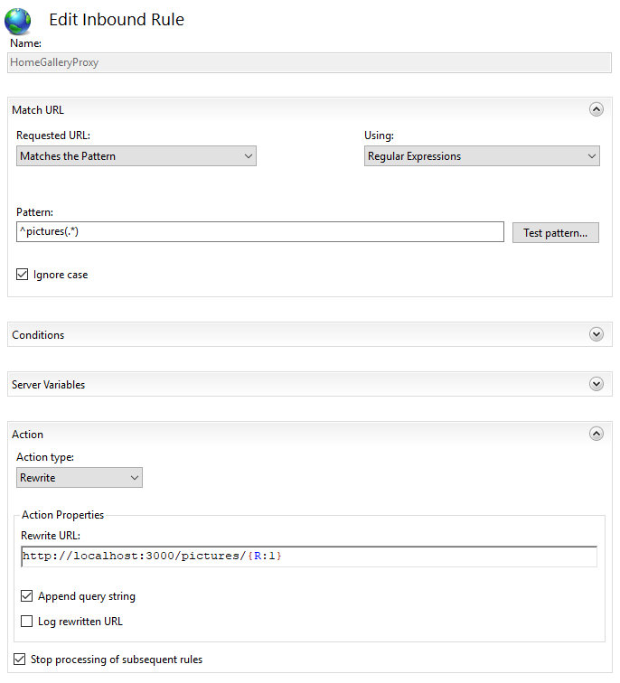Click into the Pattern text field
The width and height of the screenshot is (620, 683).
[259, 232]
